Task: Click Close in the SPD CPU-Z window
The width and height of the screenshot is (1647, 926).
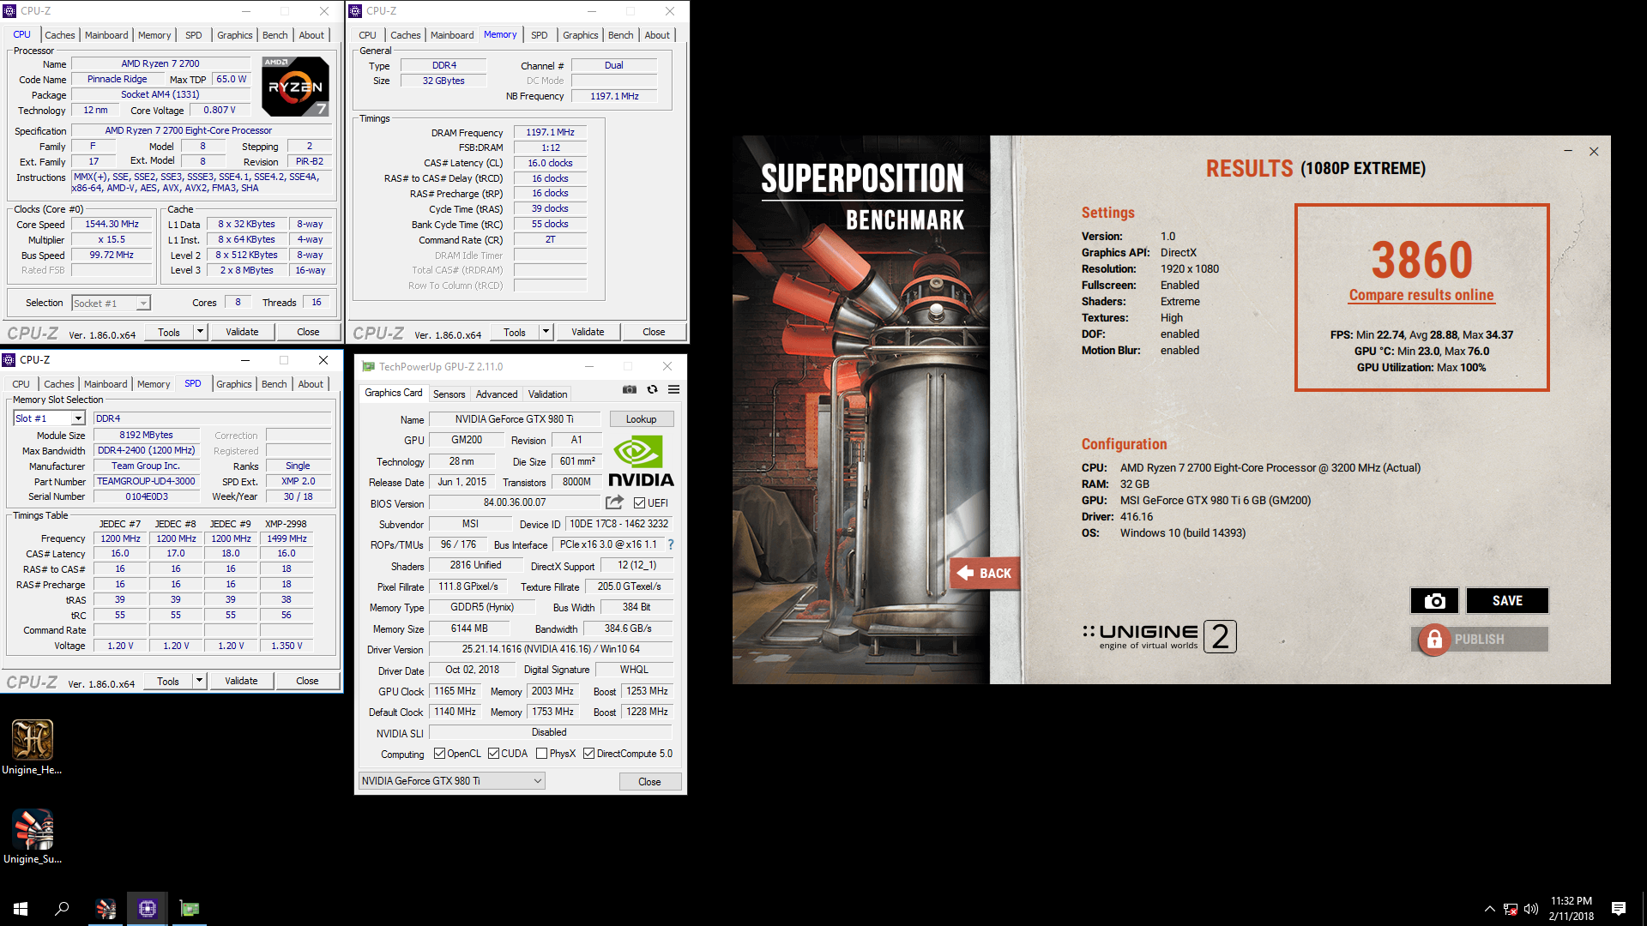Action: (x=307, y=681)
